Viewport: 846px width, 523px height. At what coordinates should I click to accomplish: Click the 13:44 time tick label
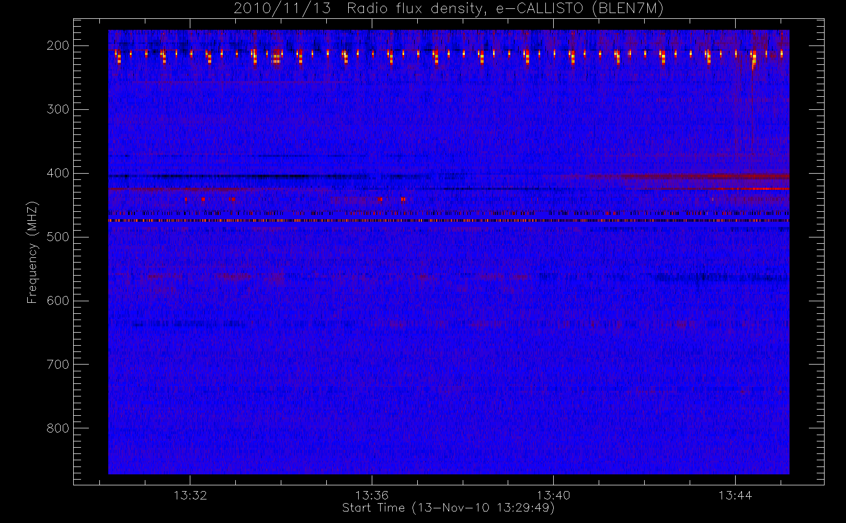coord(735,495)
